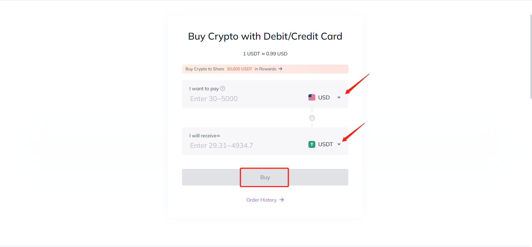532x247 pixels.
Task: Click the help icon beside 'I want to pay'
Action: (x=222, y=89)
